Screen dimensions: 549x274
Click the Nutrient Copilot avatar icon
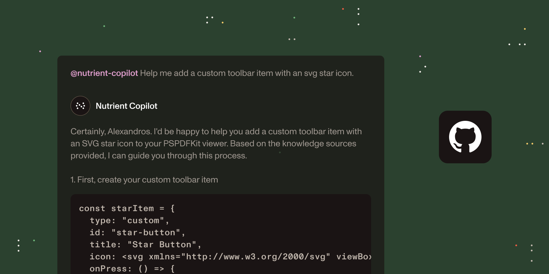click(x=80, y=106)
